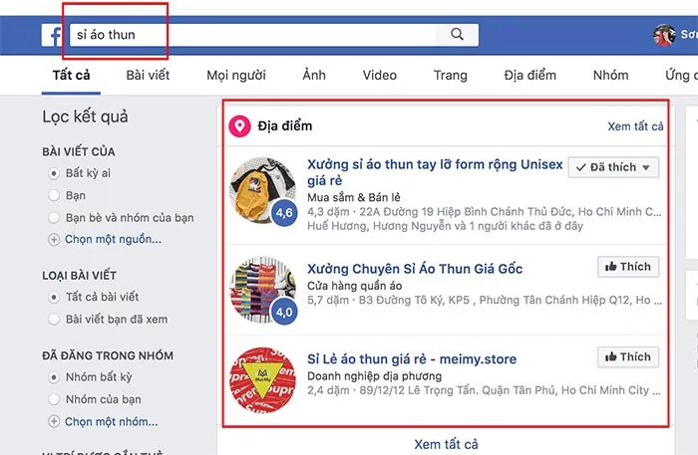Click Xem tất cả link in Địa điểm header
The image size is (698, 455).
click(636, 126)
